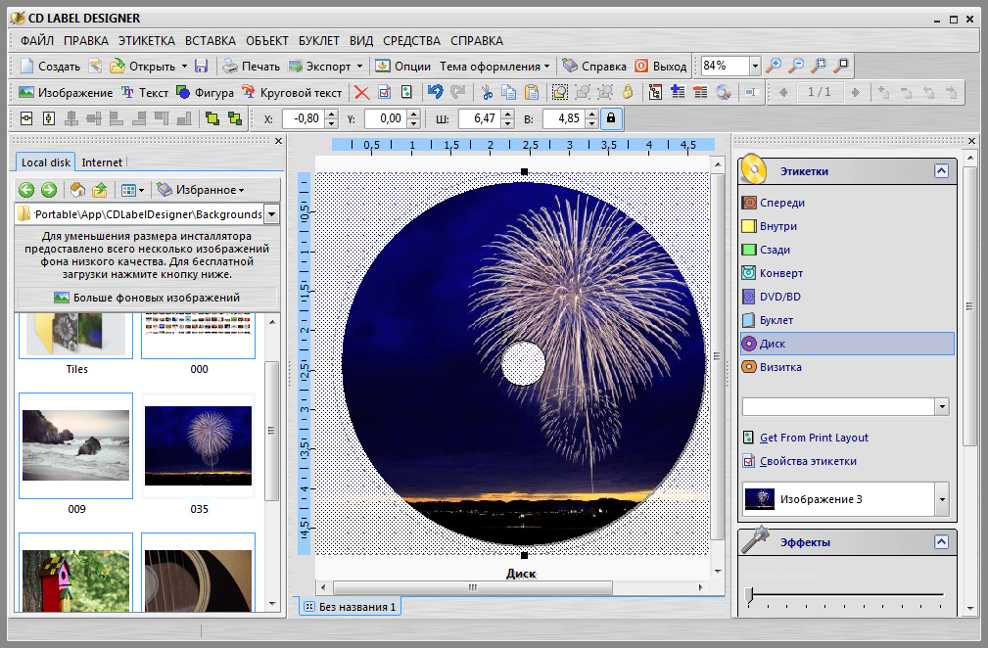Image resolution: width=988 pixels, height=648 pixels.
Task: Click the Выход exit button
Action: point(660,67)
